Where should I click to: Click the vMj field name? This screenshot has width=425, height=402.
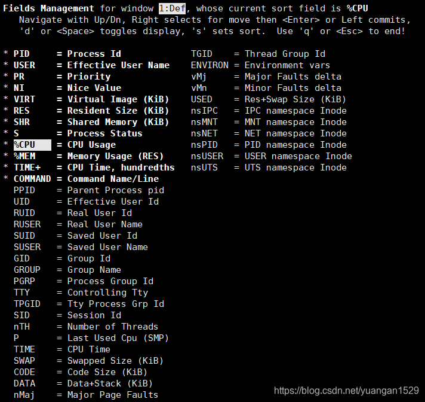[x=199, y=77]
